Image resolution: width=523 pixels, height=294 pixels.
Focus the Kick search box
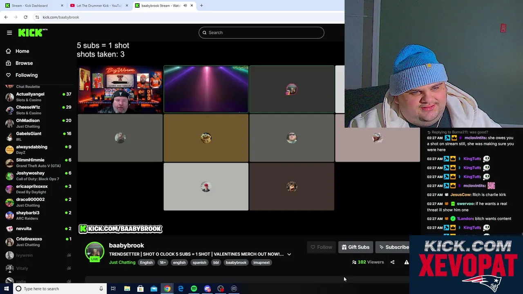click(261, 33)
